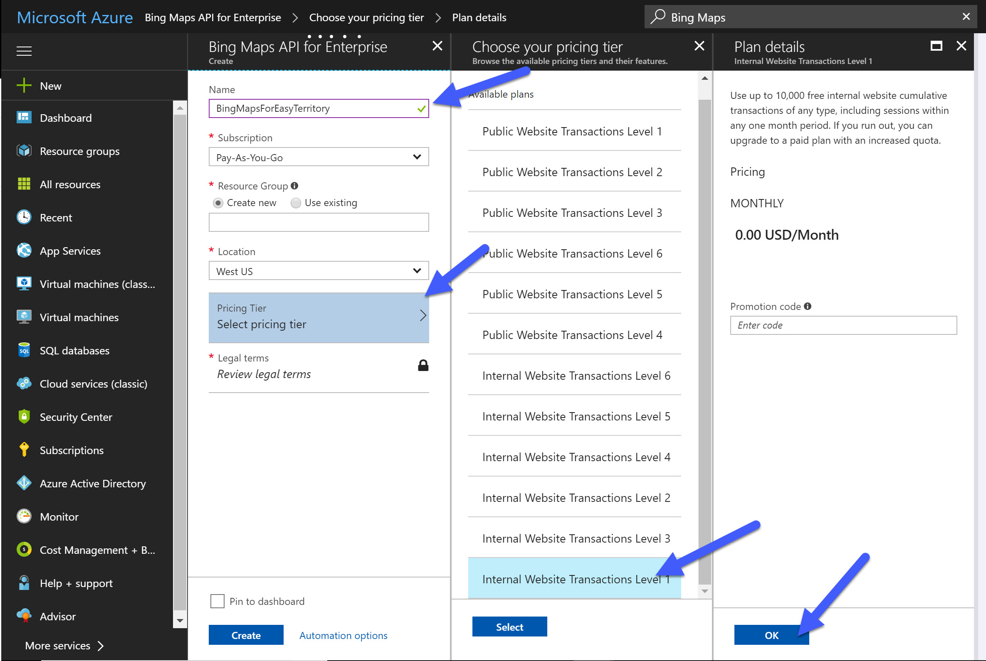Click the All resources grid icon
Image resolution: width=986 pixels, height=661 pixels.
click(24, 184)
